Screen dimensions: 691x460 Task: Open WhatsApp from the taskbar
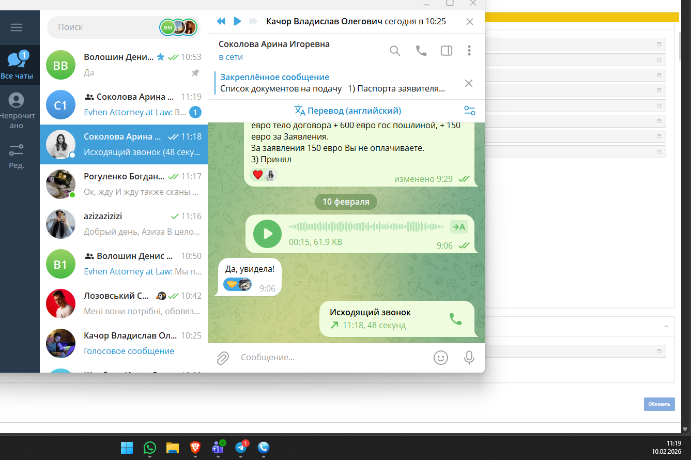coord(150,448)
